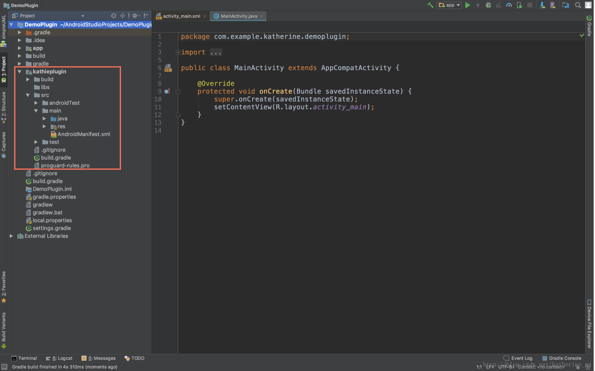The image size is (595, 371).
Task: Open the TODO tool window
Action: click(134, 358)
